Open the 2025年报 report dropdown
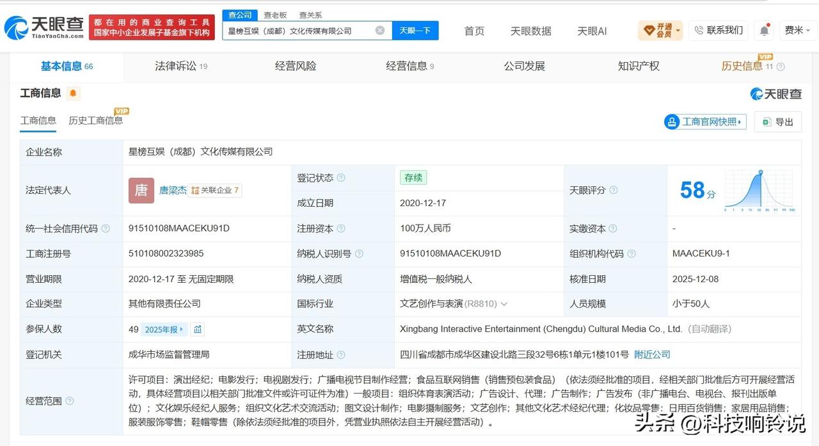Image resolution: width=819 pixels, height=446 pixels. pos(164,330)
